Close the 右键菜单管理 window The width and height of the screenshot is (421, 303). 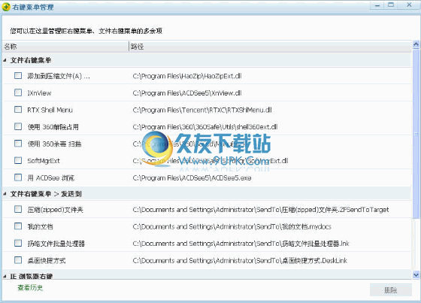point(409,5)
